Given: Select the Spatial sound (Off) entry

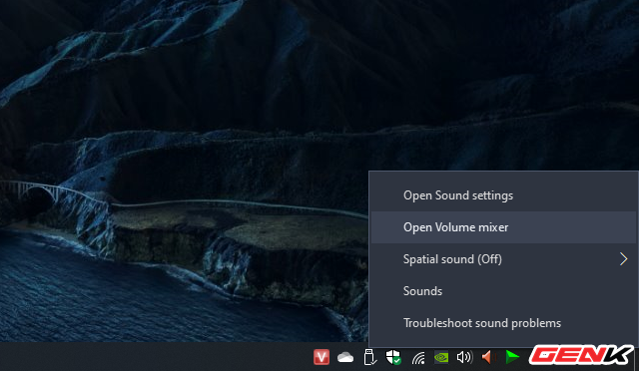Looking at the screenshot, I should [504, 259].
